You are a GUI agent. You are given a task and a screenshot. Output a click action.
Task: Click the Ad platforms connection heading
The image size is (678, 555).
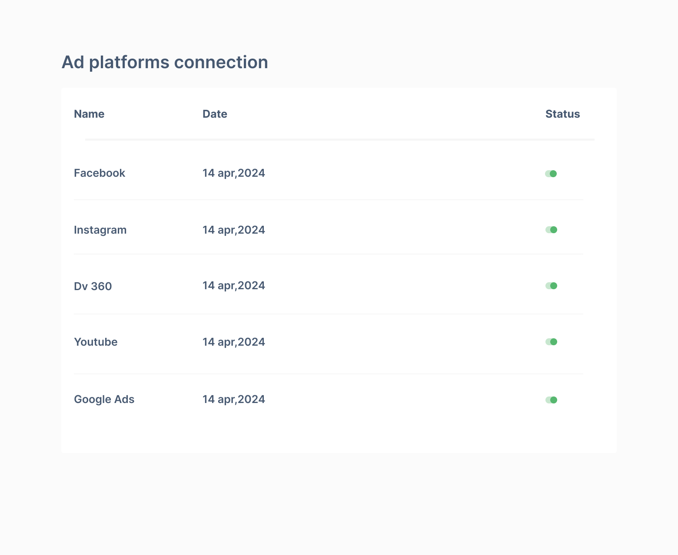tap(165, 62)
